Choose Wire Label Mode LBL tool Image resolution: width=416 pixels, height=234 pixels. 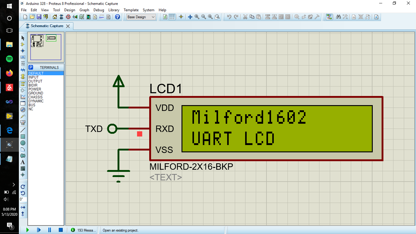[23, 57]
